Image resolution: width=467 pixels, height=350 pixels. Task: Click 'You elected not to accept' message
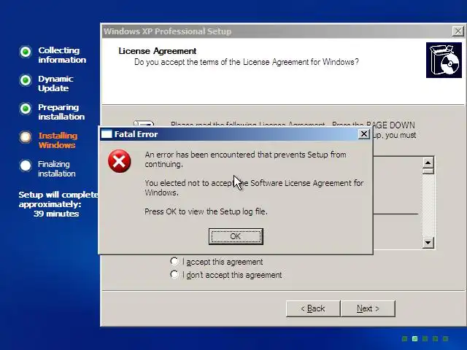[x=254, y=187]
